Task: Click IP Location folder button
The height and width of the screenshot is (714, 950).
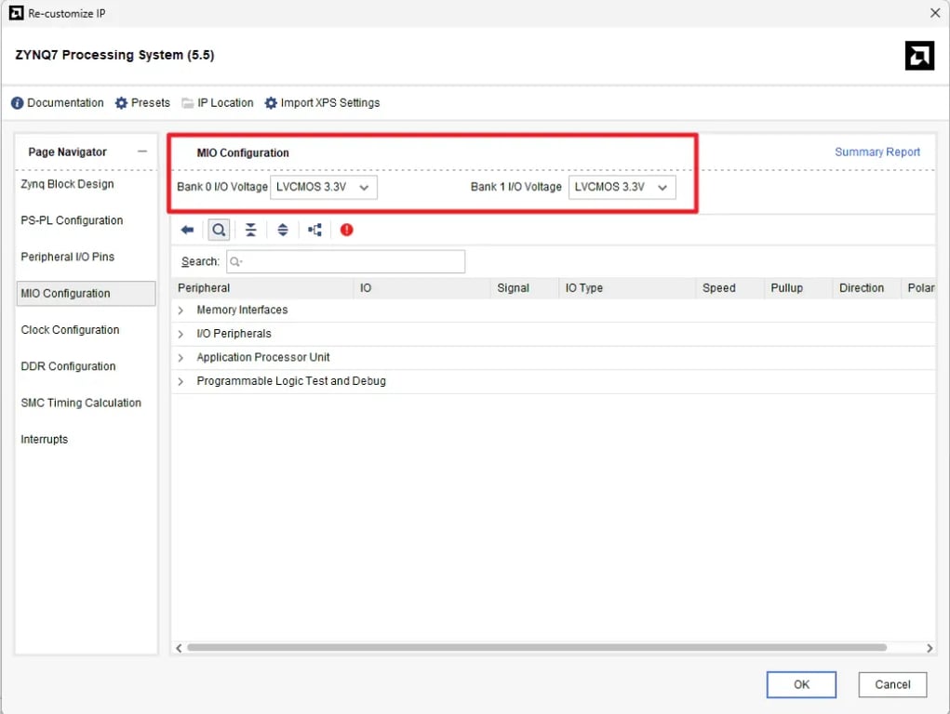Action: [x=218, y=103]
